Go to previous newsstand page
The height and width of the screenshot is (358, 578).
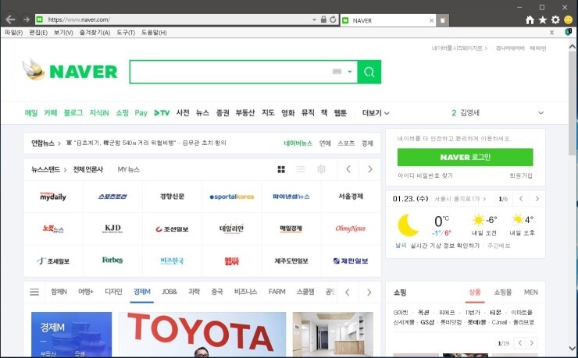click(x=348, y=169)
